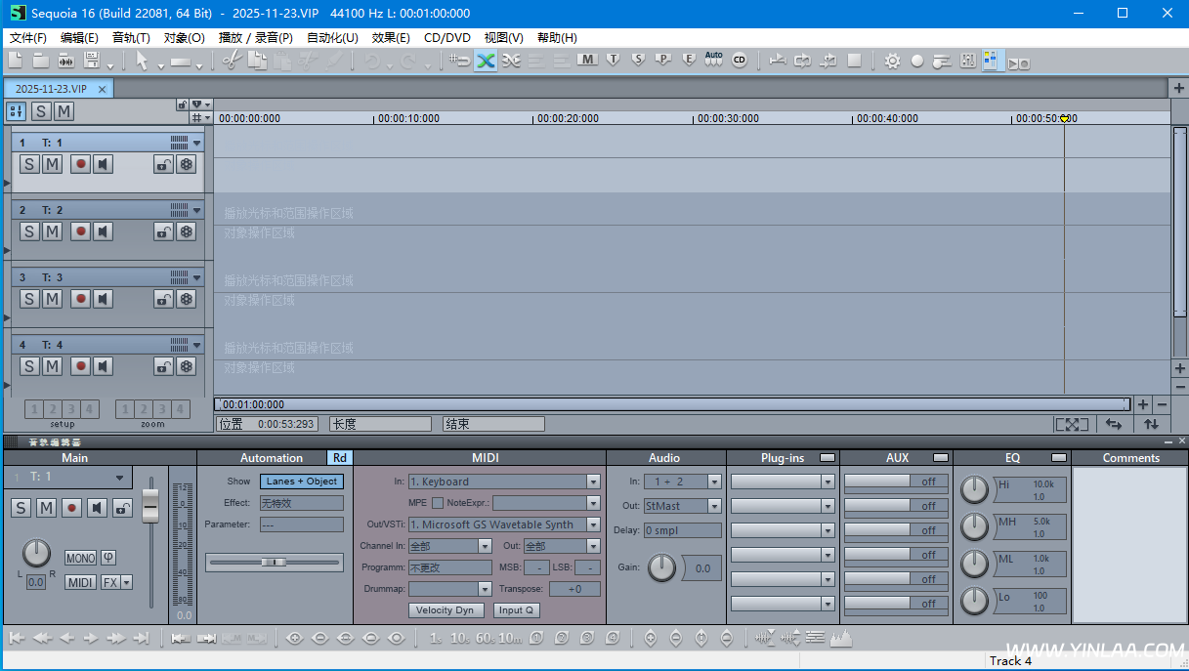
Task: Solo track T: 1
Action: point(28,163)
